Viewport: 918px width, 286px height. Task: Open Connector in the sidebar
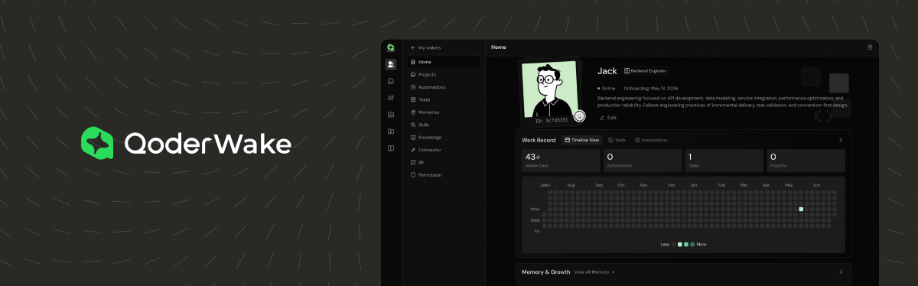click(444, 150)
